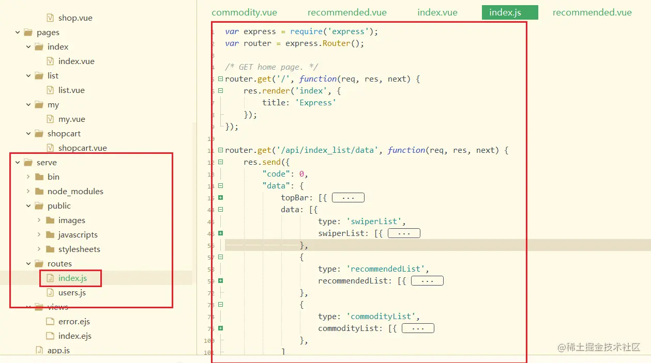Viewport: 651px width, 363px height.
Task: Click the my.vue file icon
Action: pyautogui.click(x=50, y=119)
